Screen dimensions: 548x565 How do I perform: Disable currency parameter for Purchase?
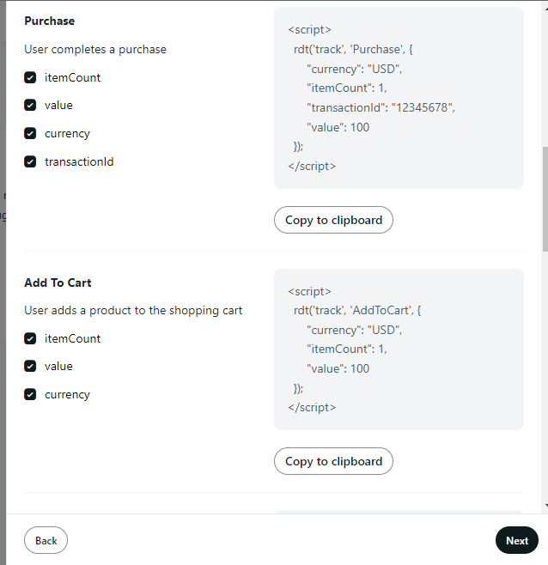coord(30,133)
